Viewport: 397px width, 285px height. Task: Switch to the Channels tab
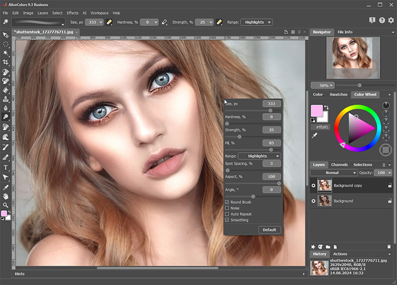(339, 165)
